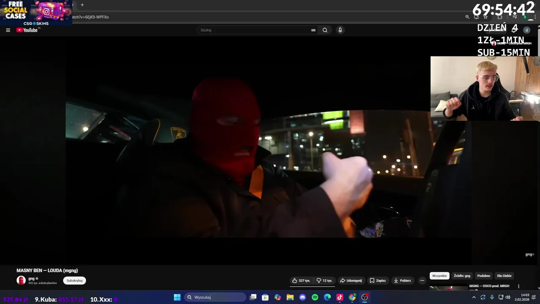This screenshot has height=304, width=540.
Task: Start voice search with the microphone icon
Action: tap(340, 30)
